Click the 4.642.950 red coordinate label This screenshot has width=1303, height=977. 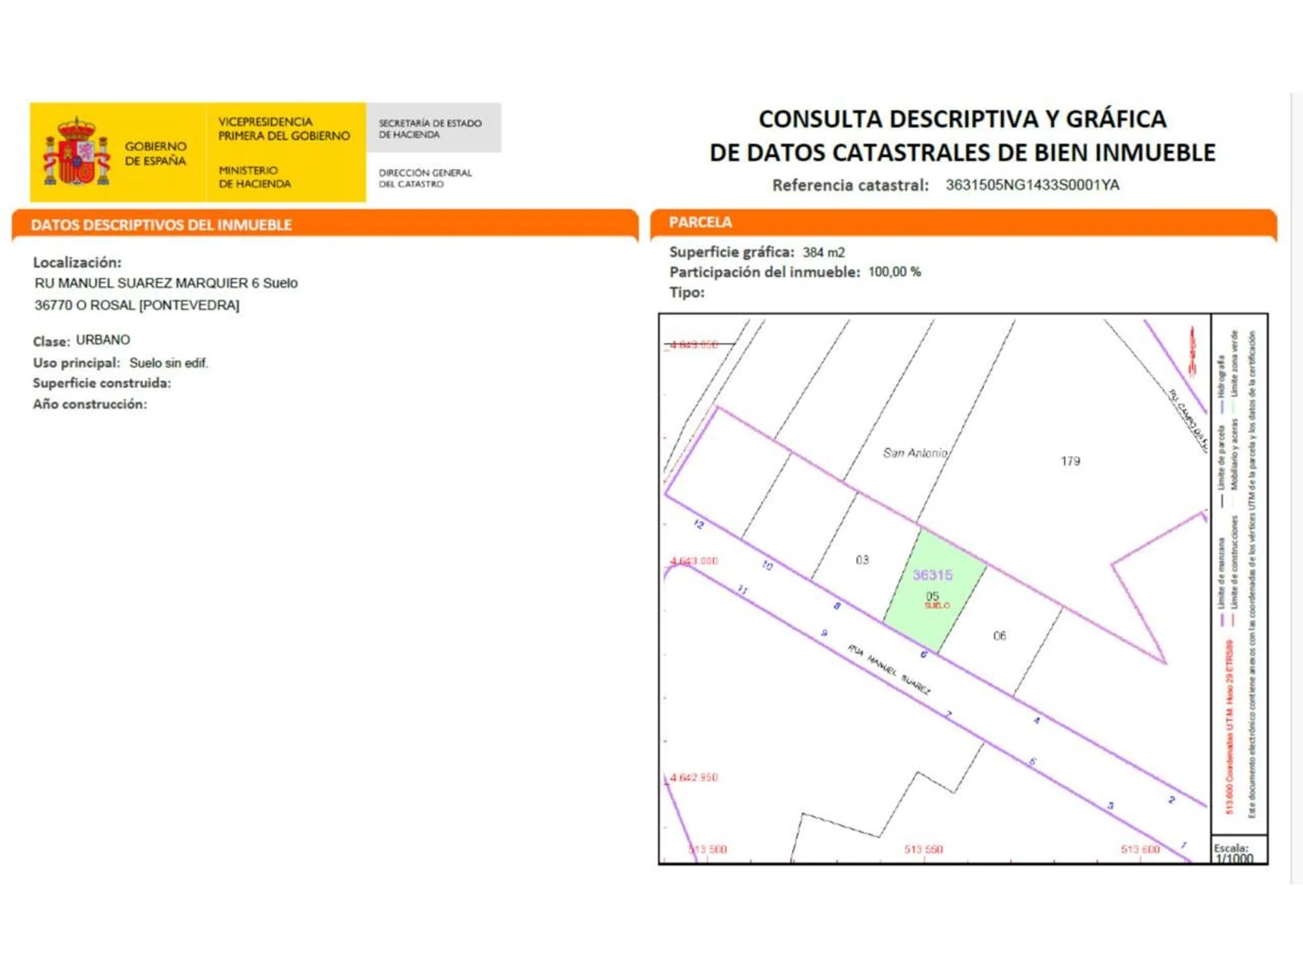coord(694,777)
